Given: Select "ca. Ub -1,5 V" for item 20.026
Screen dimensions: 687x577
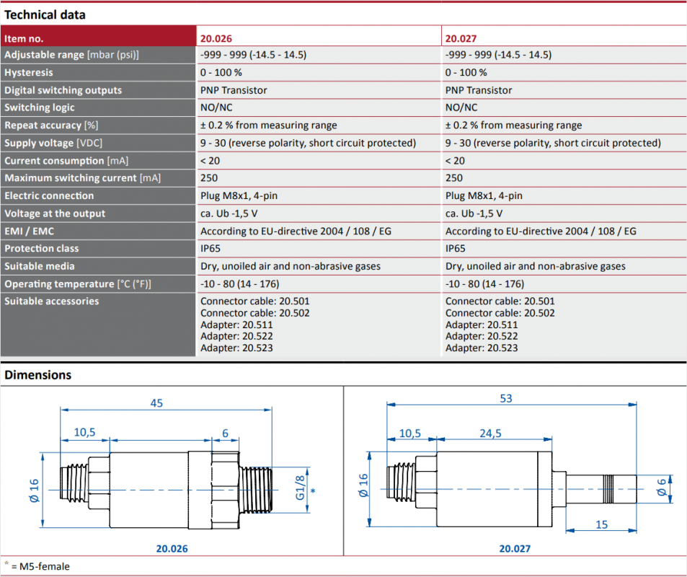Looking at the screenshot, I should 229,213.
